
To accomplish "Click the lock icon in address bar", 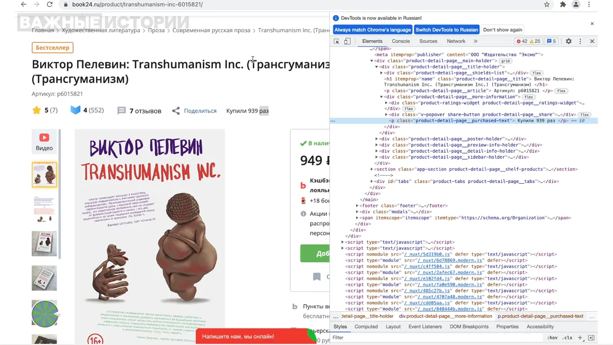I will tap(65, 5).
